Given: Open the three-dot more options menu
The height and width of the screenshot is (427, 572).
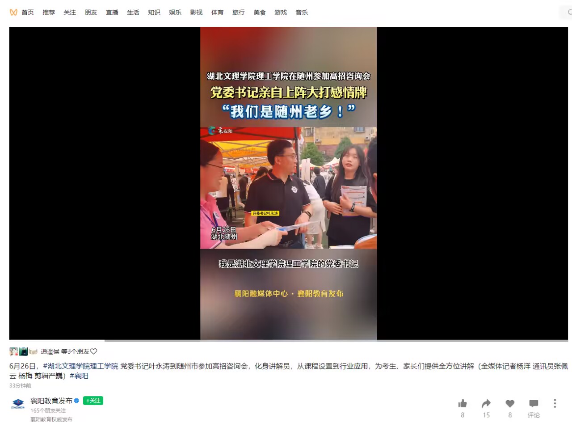Looking at the screenshot, I should (555, 403).
